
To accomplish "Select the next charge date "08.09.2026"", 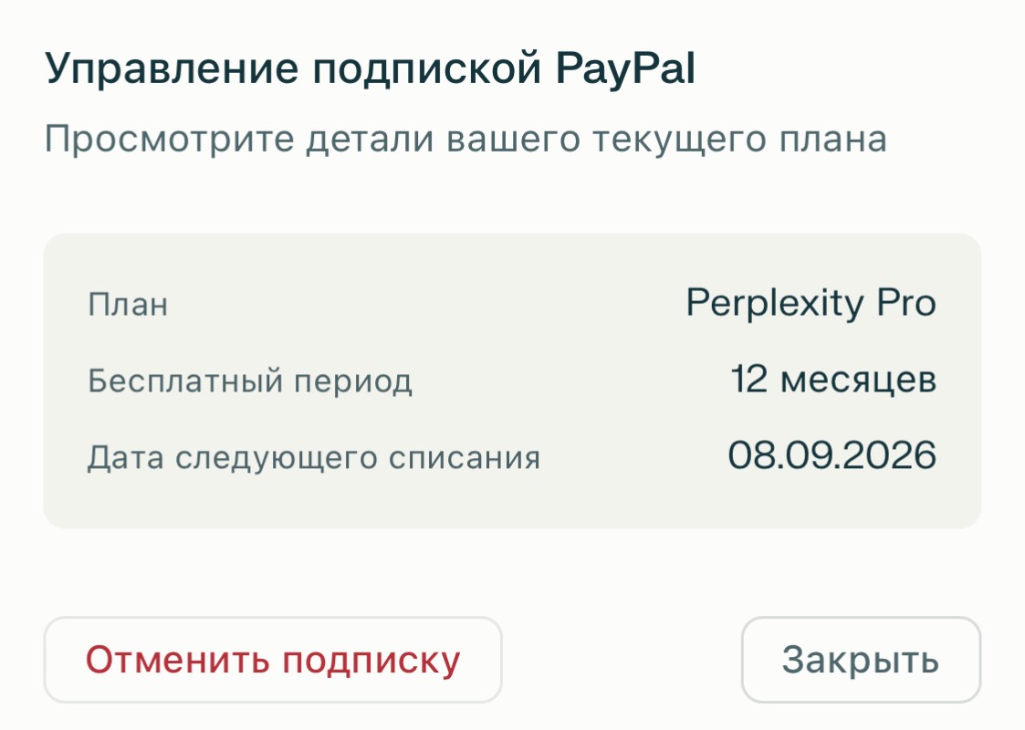I will pyautogui.click(x=832, y=455).
